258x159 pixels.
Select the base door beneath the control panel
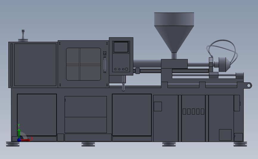[x=132, y=115]
